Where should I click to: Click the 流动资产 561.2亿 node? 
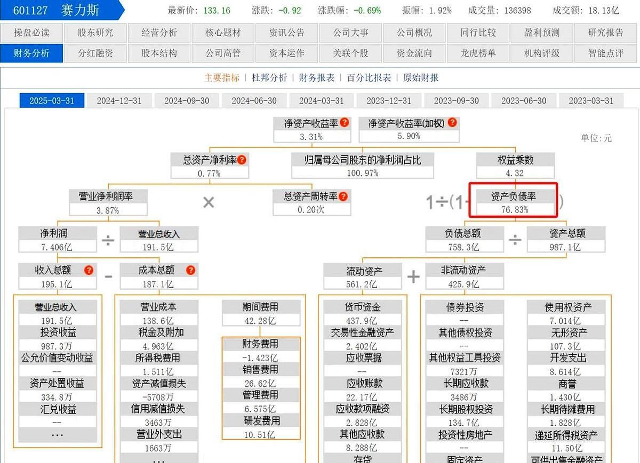pos(363,277)
